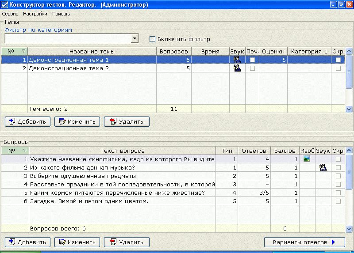Screen dimensions: 354x253
Task: Open the category filter dropdown
Action: [135, 39]
